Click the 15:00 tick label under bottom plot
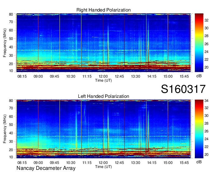Viewport: 212px width, 172px height. [x=168, y=163]
